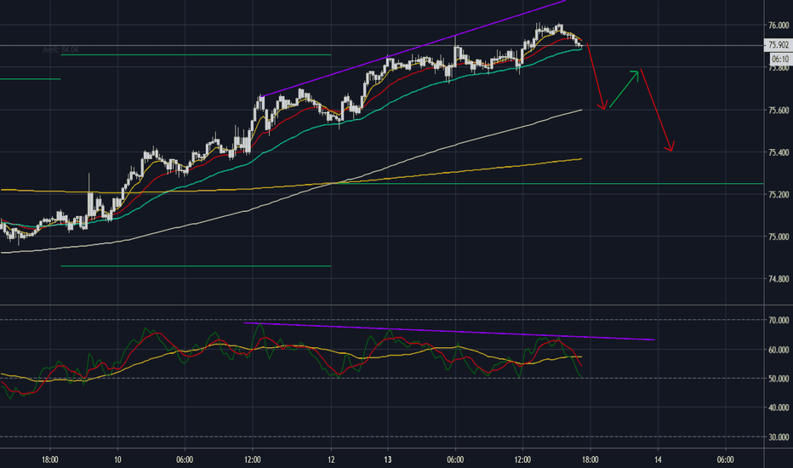Viewport: 793px width, 468px height.
Task: Click the 06:10 bar countdown label
Action: [779, 59]
